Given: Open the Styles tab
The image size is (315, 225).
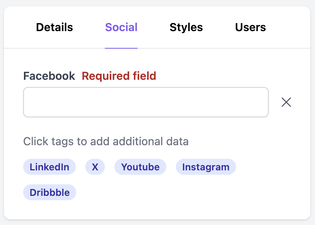Looking at the screenshot, I should [x=186, y=28].
